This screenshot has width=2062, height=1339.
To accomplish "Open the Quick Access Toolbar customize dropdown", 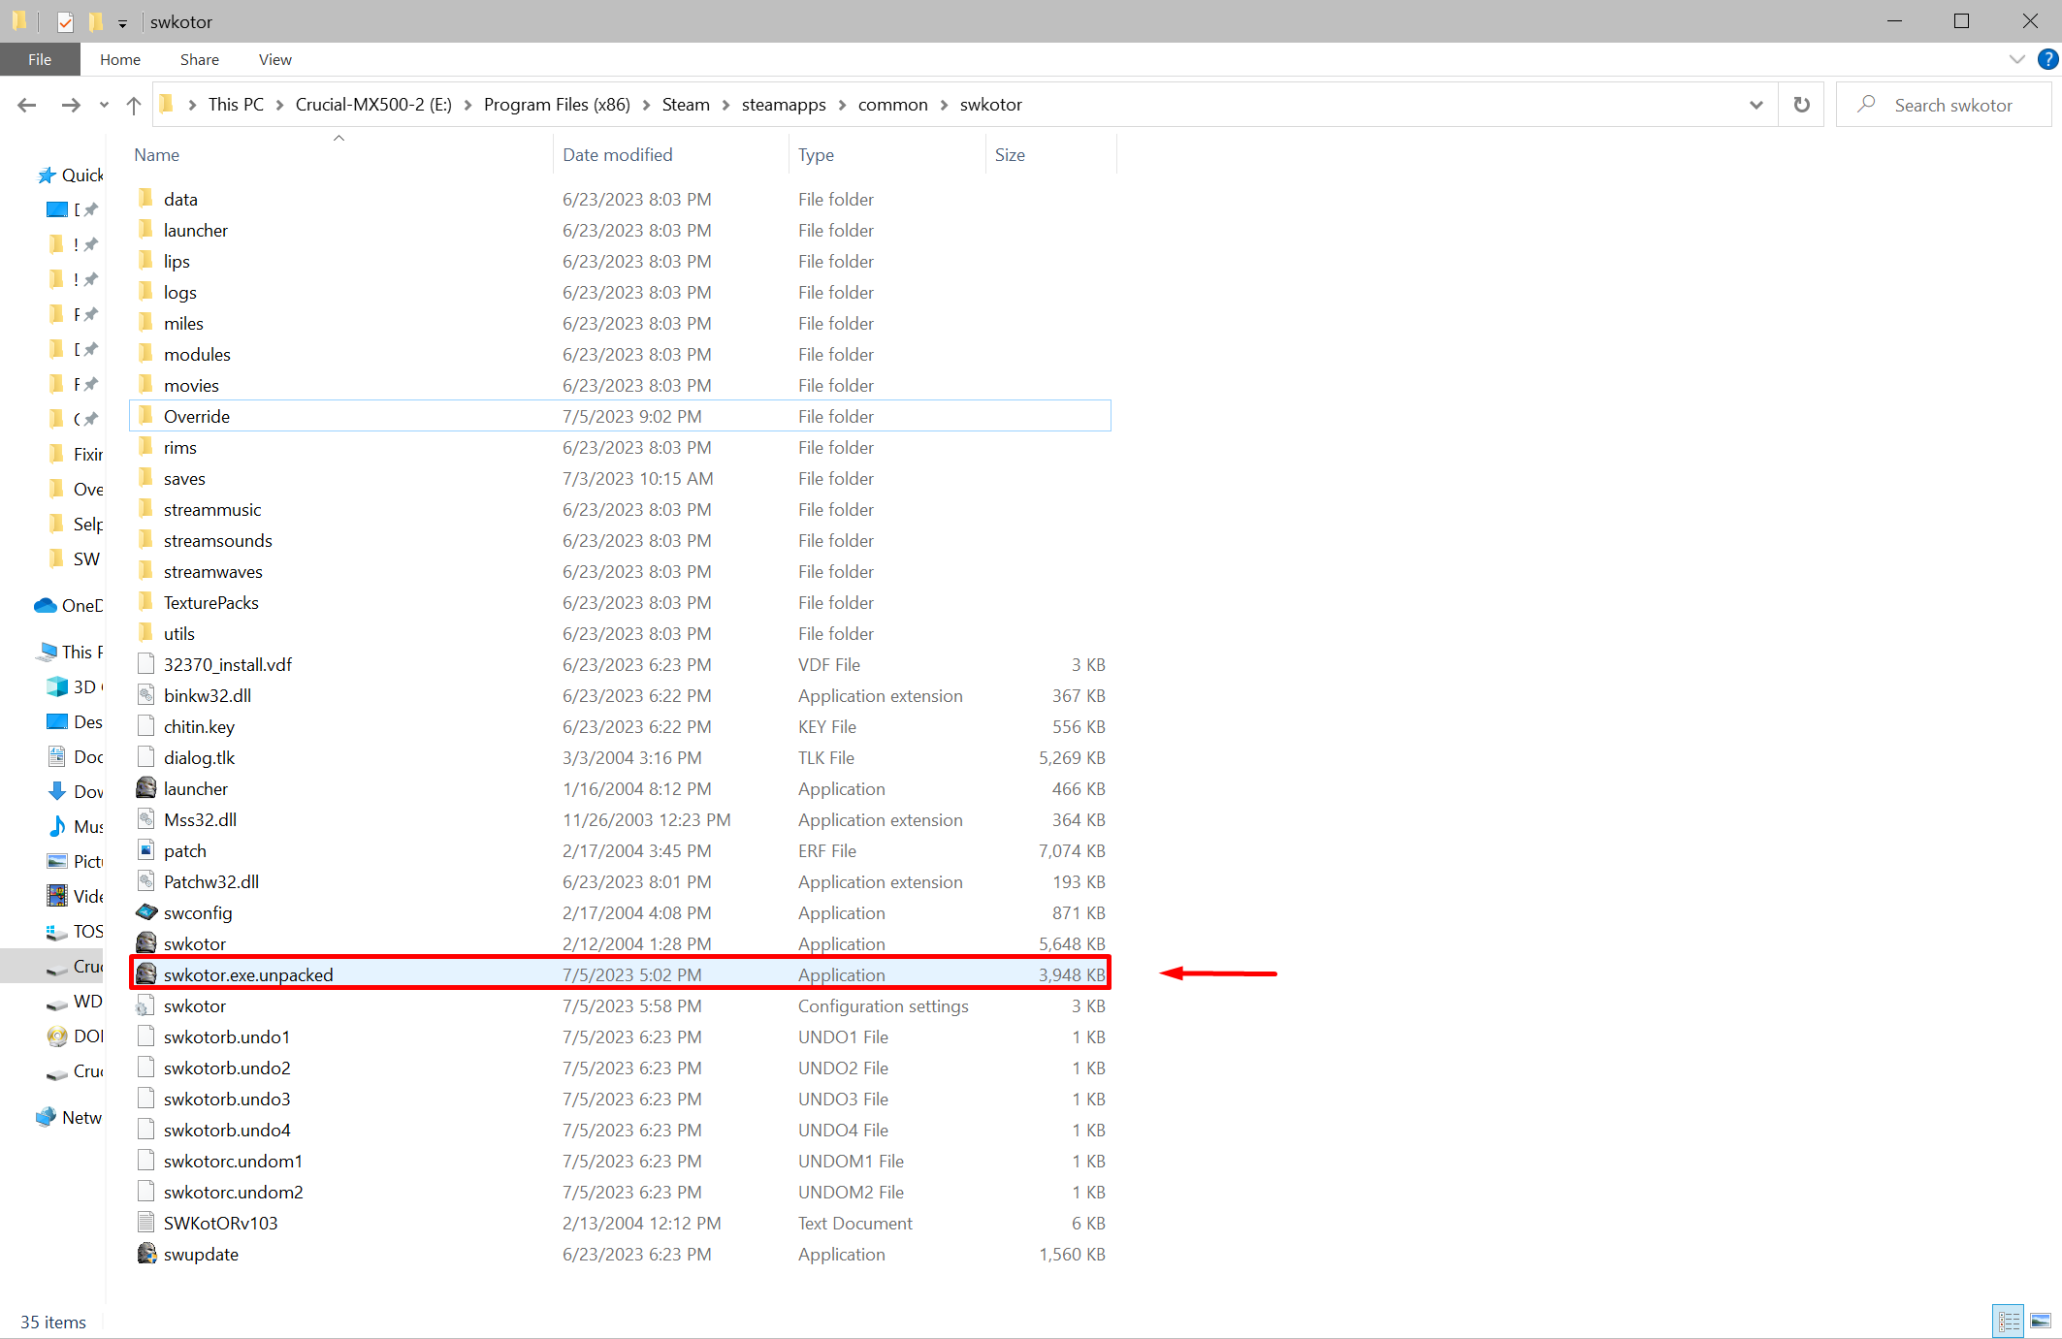I will coord(122,22).
